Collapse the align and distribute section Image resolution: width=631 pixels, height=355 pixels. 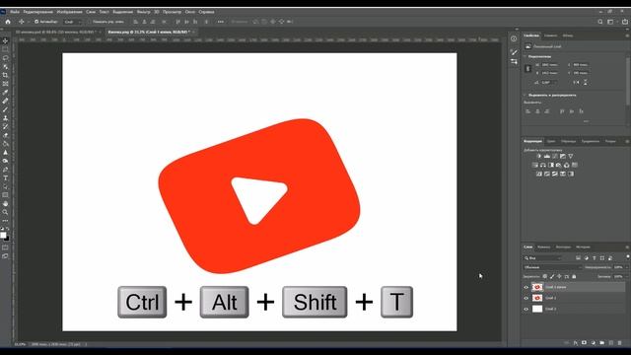(526, 95)
